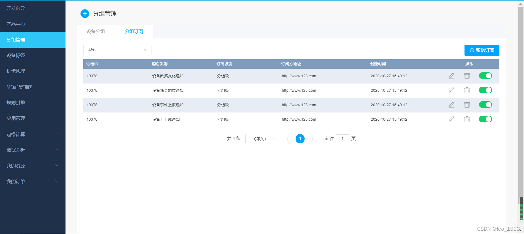Open 开发向导 in the sidebar
The image size is (524, 234).
(x=33, y=8)
